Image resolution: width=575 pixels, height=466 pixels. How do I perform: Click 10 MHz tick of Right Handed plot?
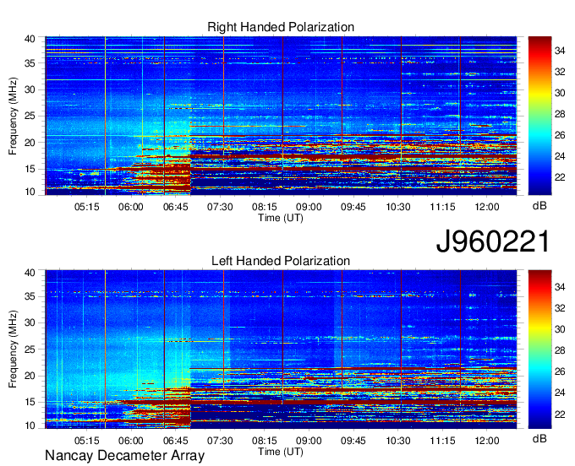[x=30, y=192]
